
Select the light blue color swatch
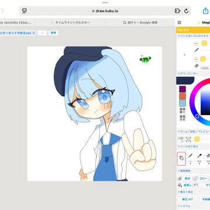pyautogui.click(x=183, y=103)
